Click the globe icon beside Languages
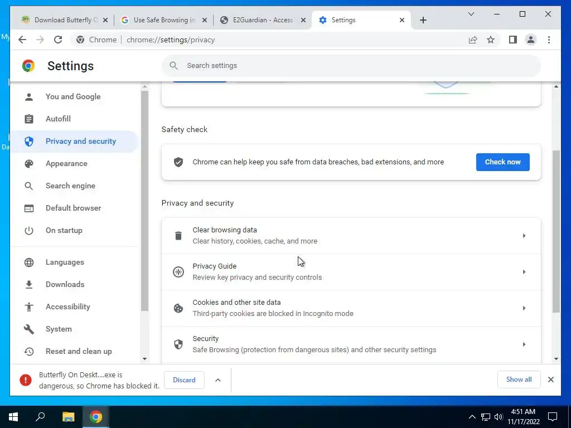Screen dimensions: 571x428 (29, 262)
